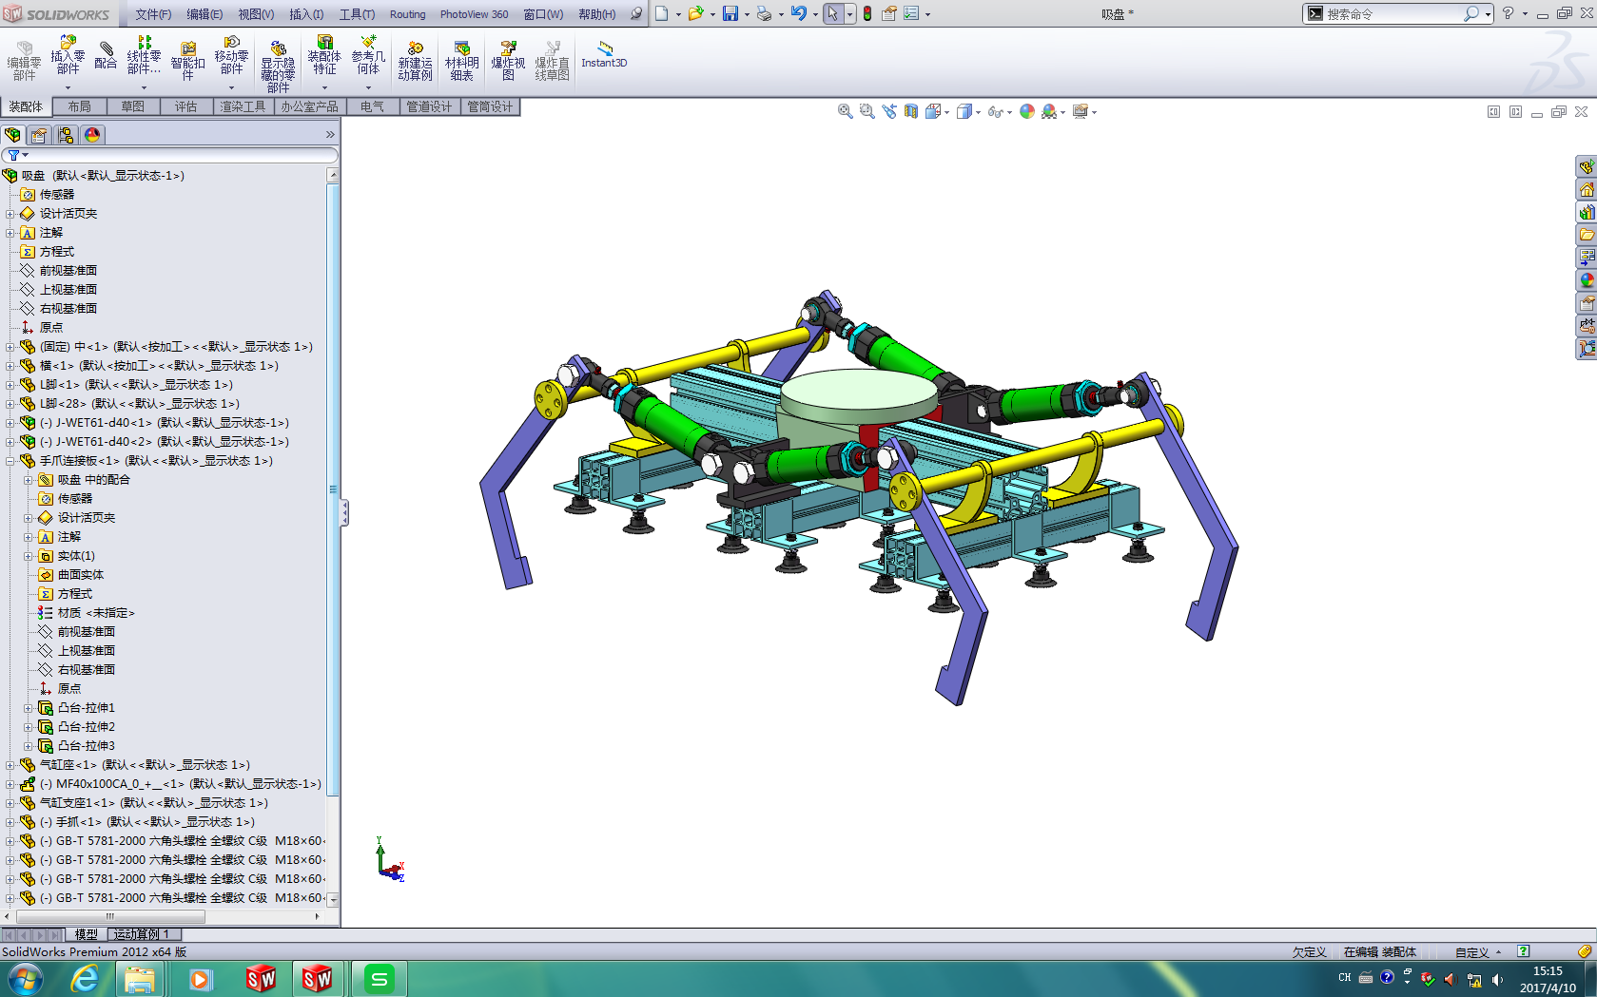Click the Save disk icon

point(730,13)
